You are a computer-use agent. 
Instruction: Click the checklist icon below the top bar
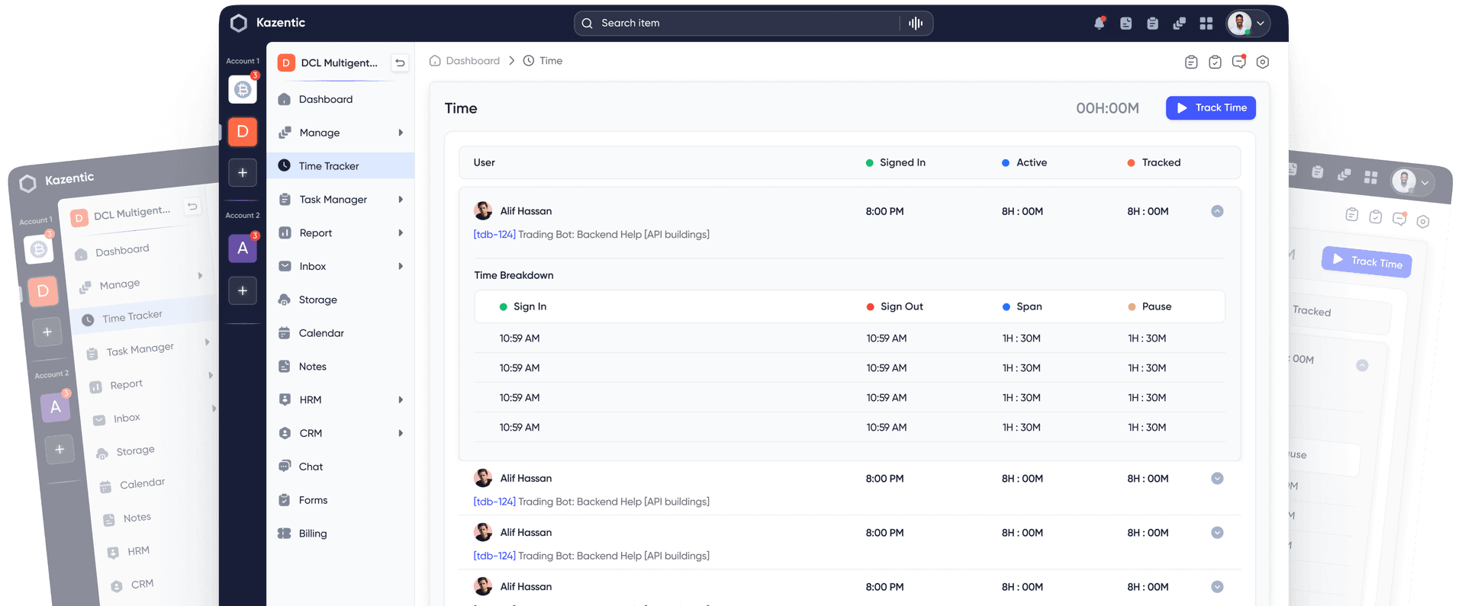(1215, 62)
